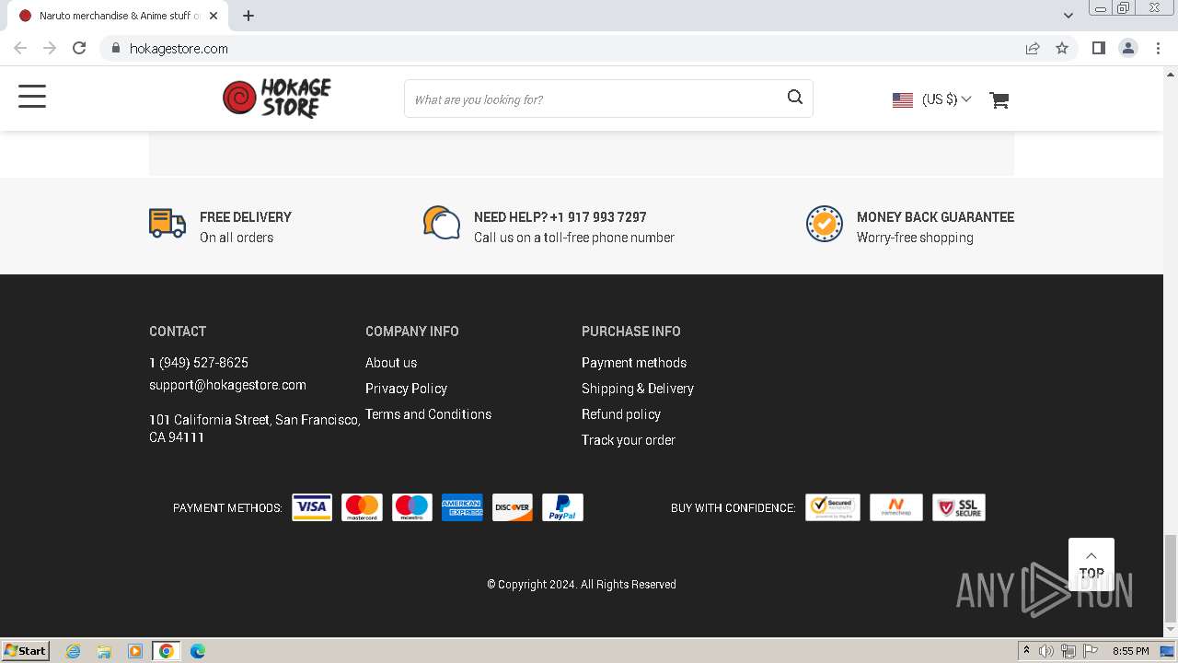Open the Chrome profile icon

(1128, 48)
